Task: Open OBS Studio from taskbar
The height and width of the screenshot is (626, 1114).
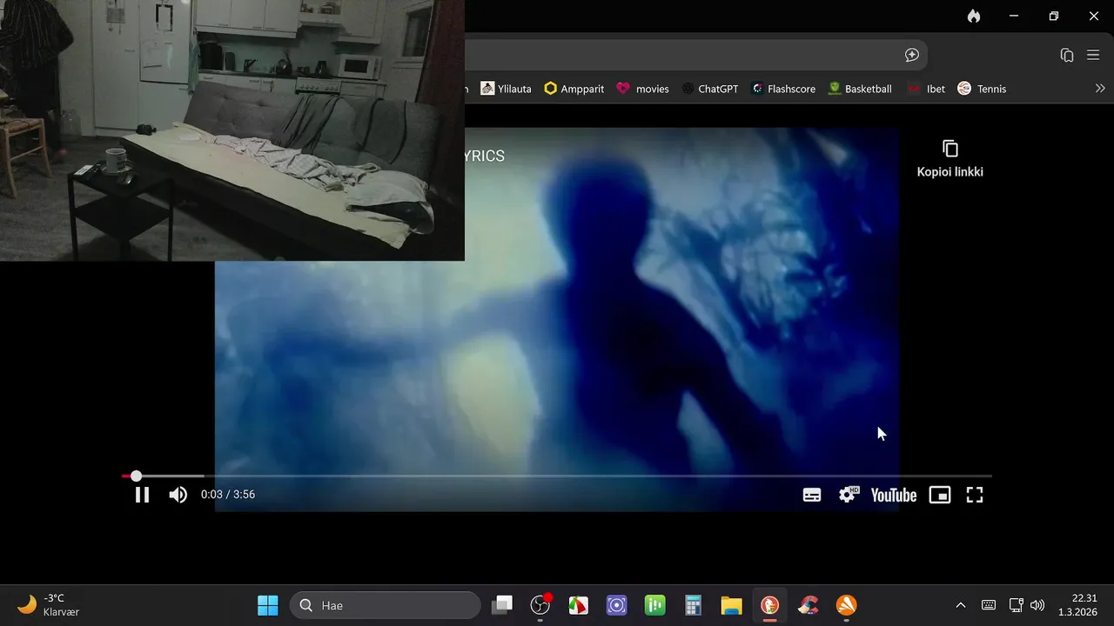Action: [540, 605]
